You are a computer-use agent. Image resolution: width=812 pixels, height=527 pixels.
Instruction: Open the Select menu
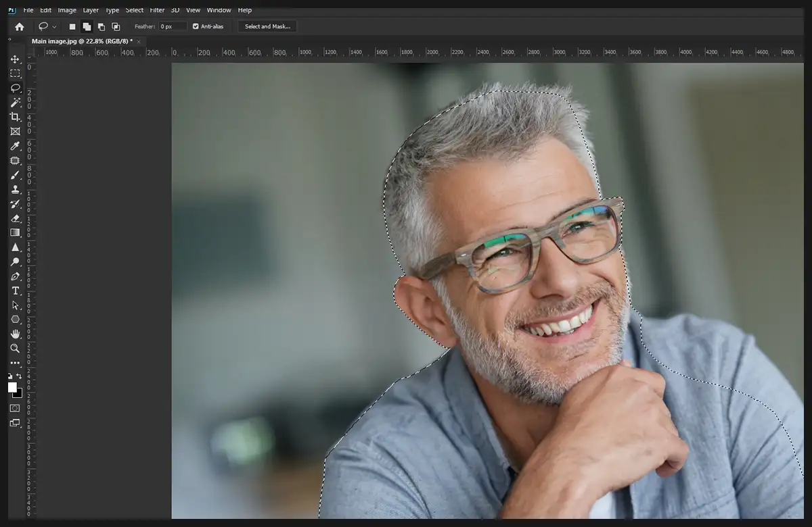(x=135, y=10)
